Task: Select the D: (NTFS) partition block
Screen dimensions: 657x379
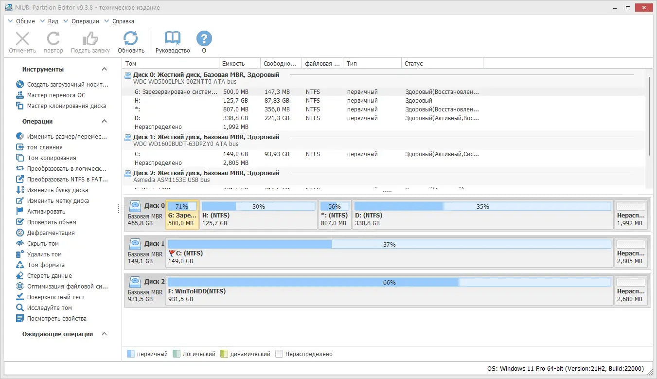Action: click(482, 215)
